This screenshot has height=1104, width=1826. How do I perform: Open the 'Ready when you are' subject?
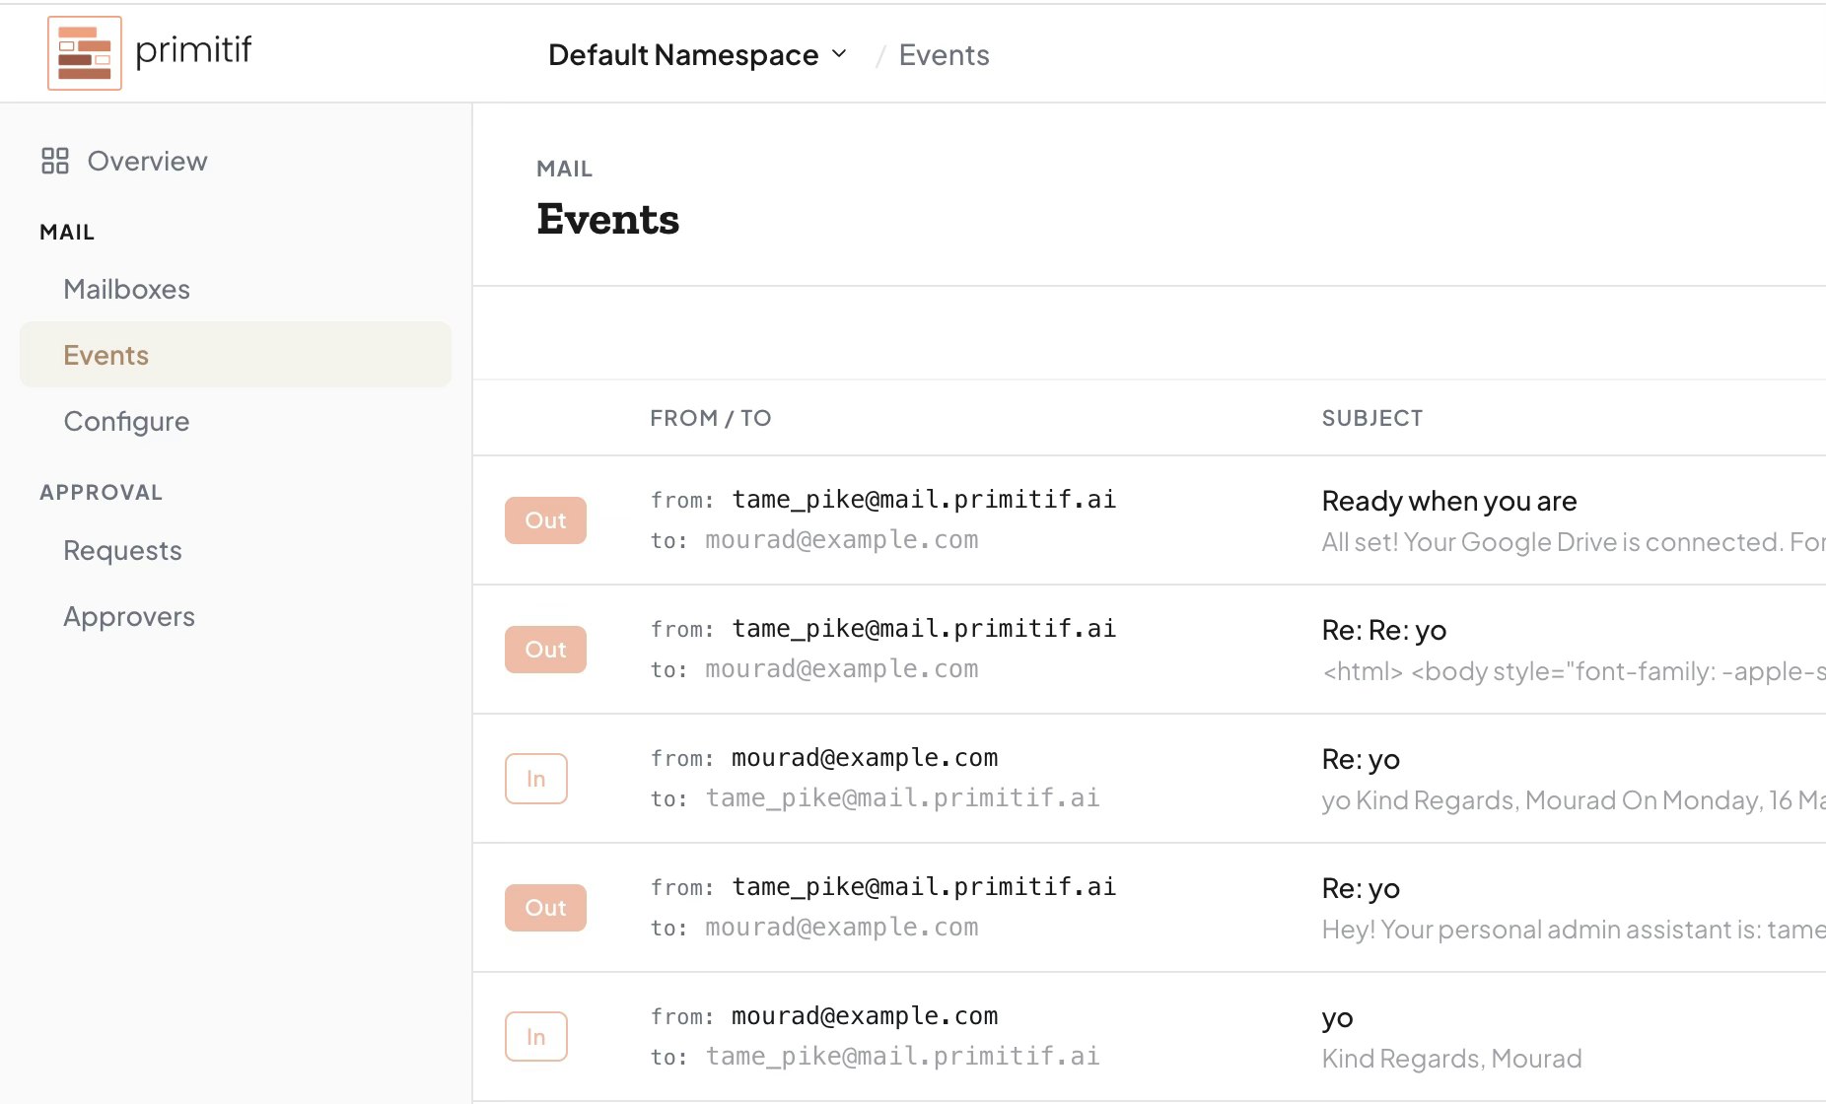pyautogui.click(x=1449, y=502)
